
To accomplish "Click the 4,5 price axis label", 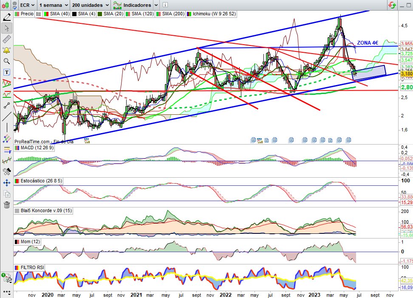I will click(405, 26).
